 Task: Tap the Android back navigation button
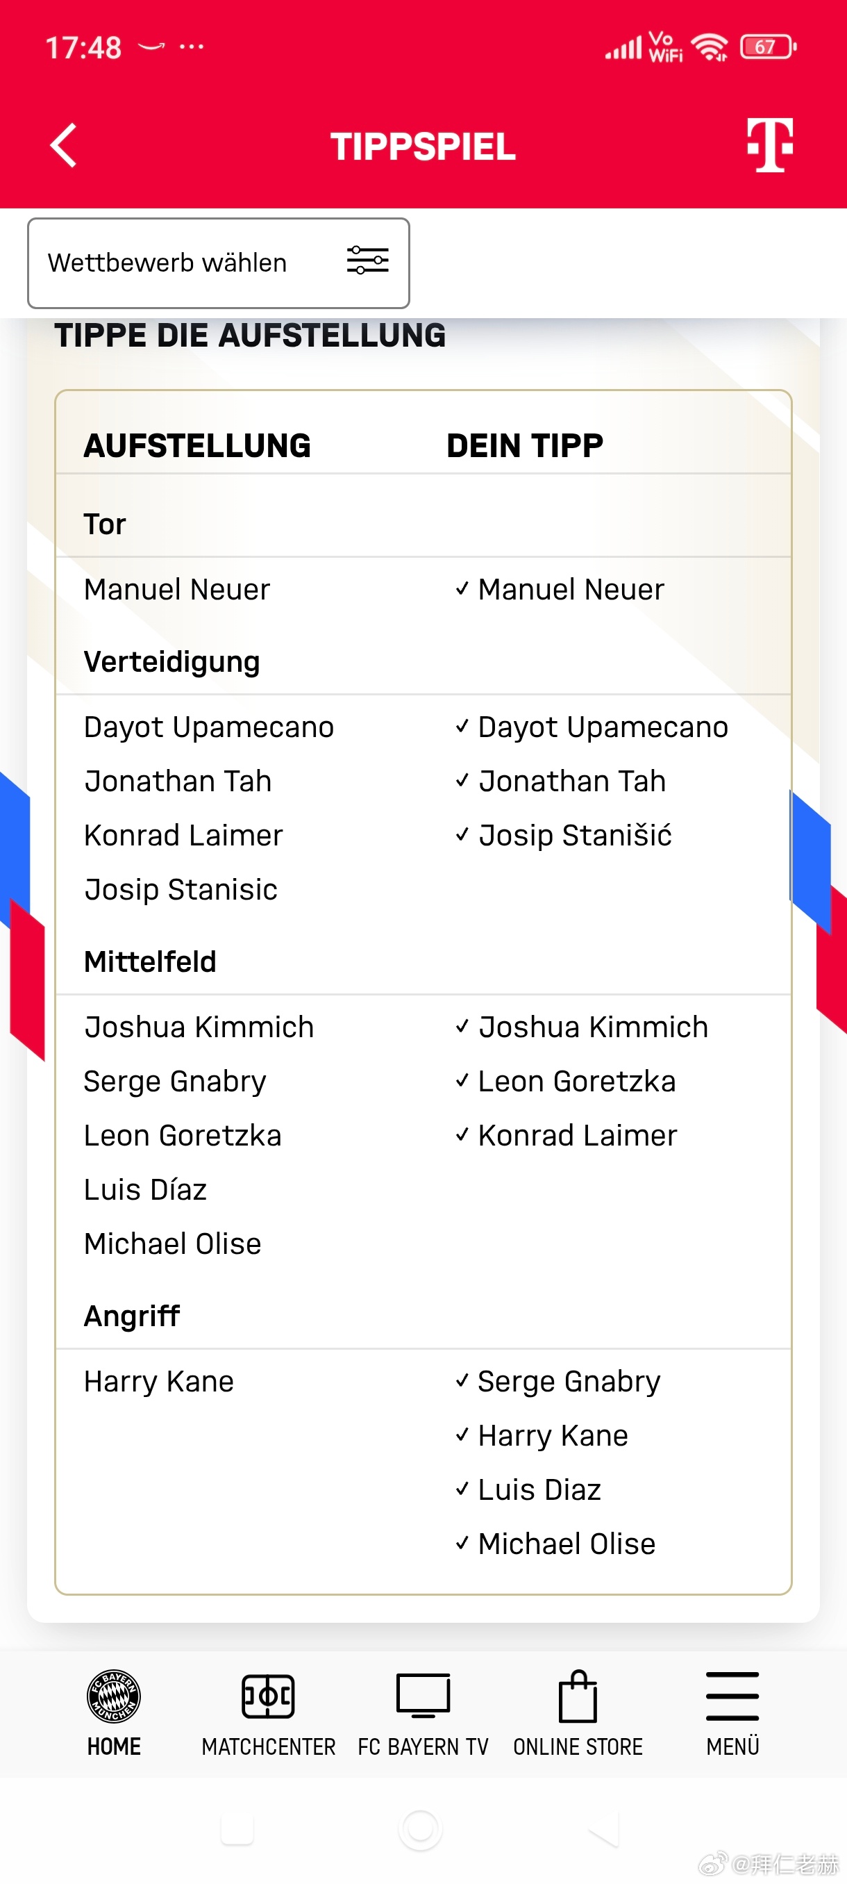pyautogui.click(x=603, y=1829)
